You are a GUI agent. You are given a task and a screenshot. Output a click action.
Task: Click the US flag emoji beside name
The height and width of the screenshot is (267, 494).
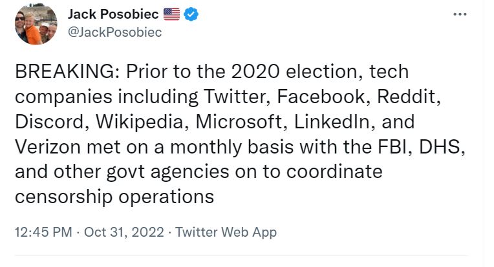(171, 14)
